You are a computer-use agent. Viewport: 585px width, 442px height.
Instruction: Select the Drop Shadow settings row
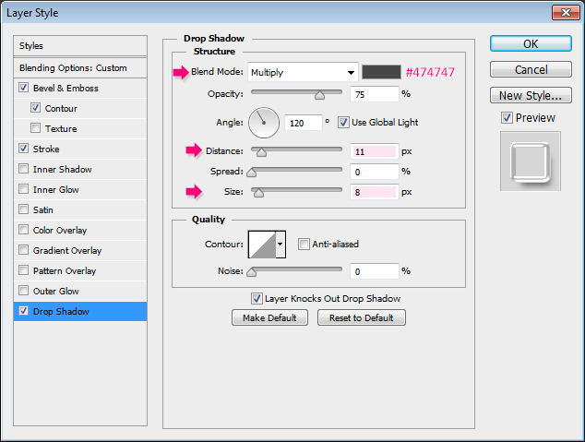click(80, 311)
